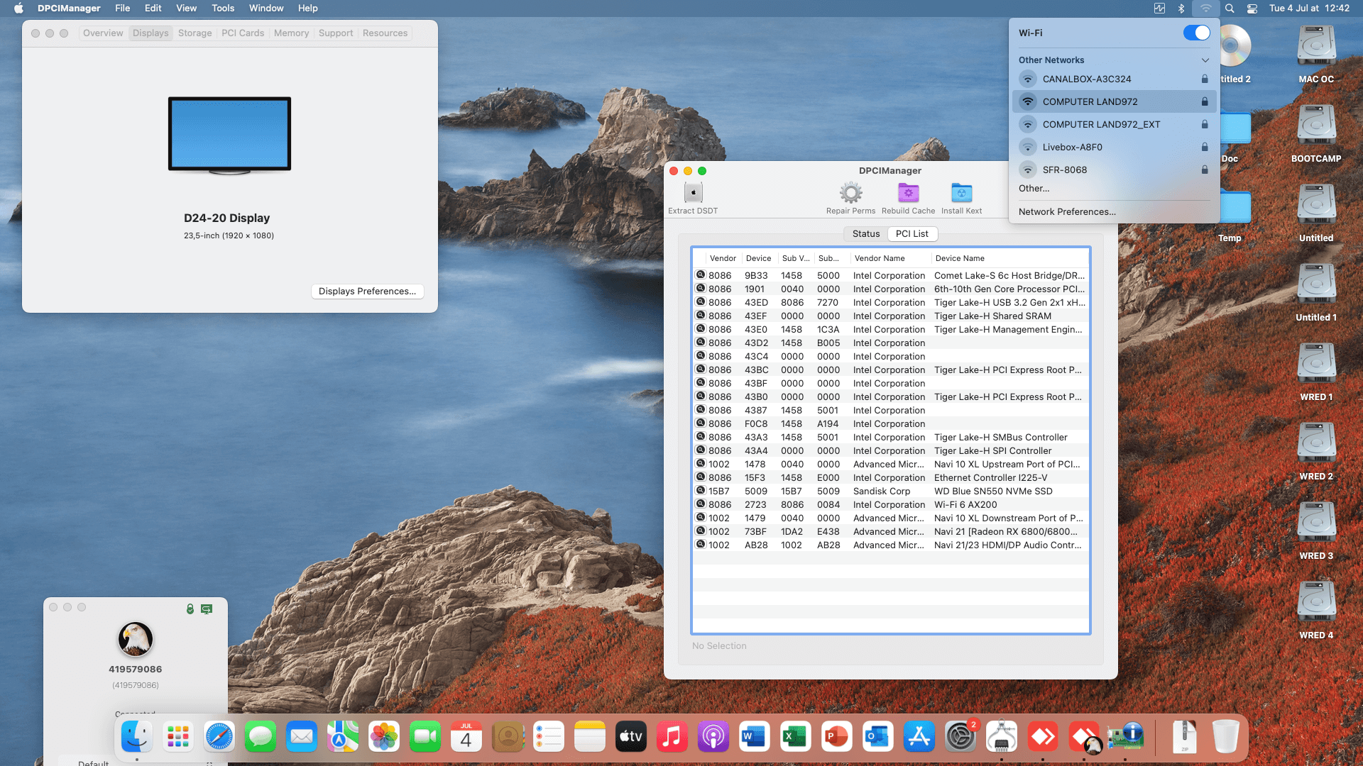Open PowerPoint from the Dock

pyautogui.click(x=836, y=738)
